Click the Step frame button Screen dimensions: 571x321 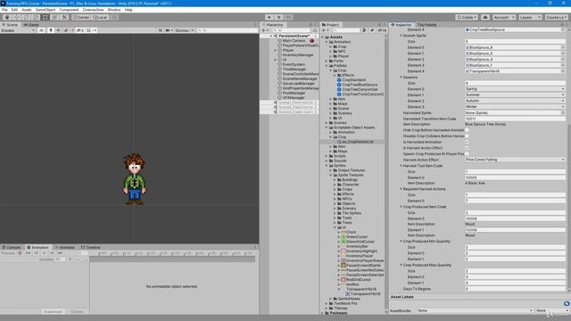(x=288, y=17)
